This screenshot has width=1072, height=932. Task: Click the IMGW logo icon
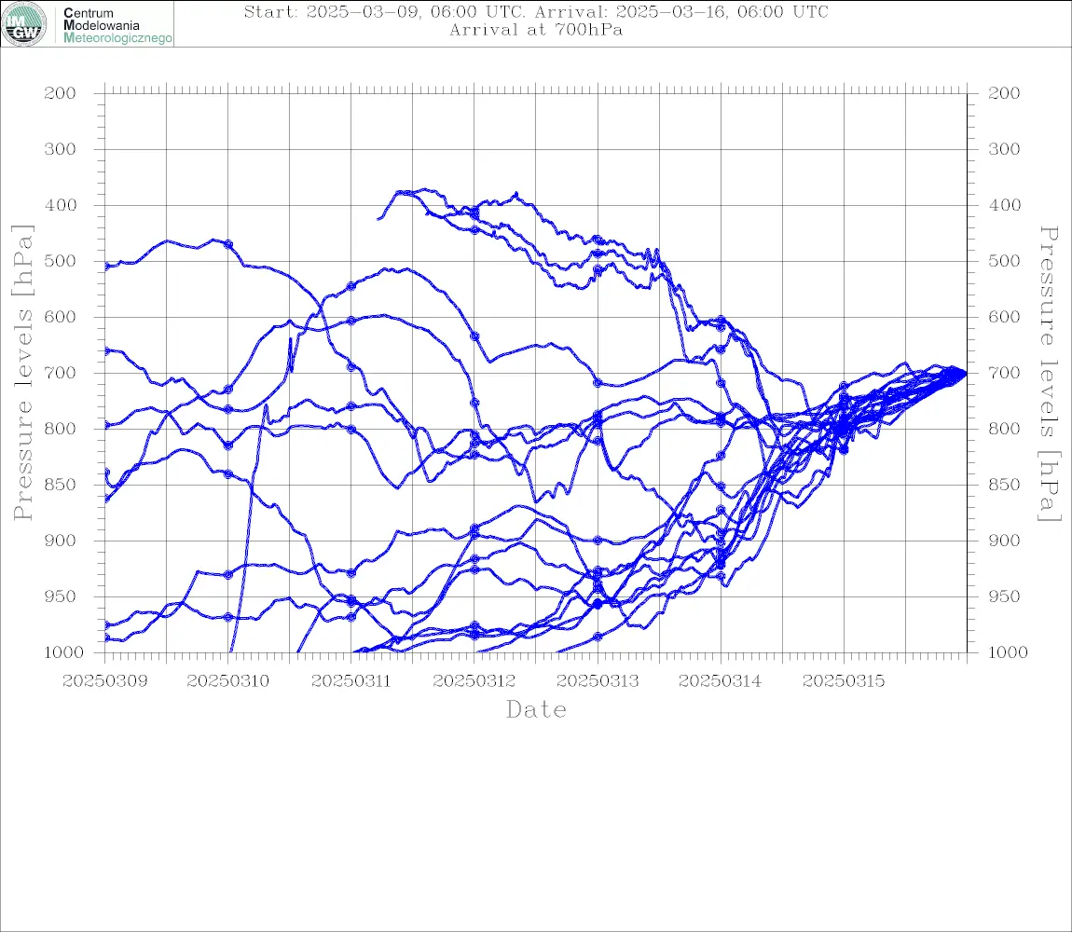[x=24, y=24]
